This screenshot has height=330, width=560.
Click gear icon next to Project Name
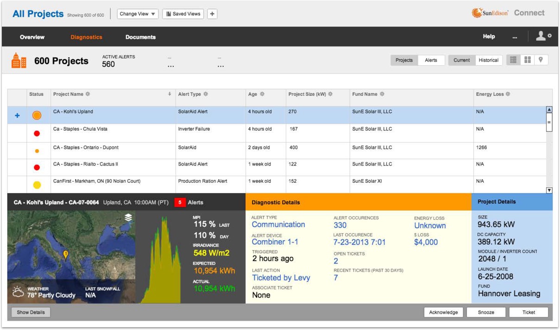click(88, 94)
